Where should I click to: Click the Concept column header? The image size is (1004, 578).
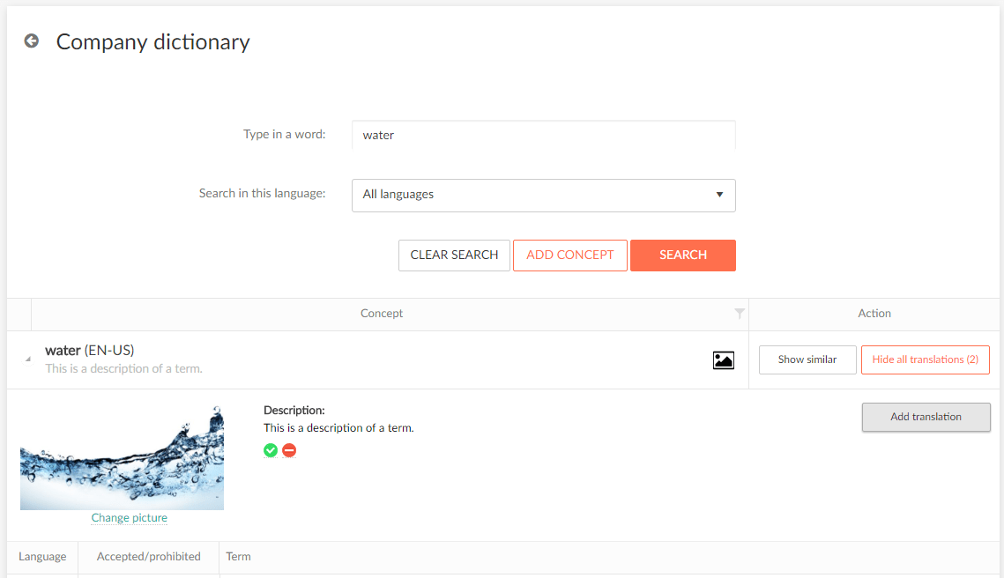[x=382, y=314]
